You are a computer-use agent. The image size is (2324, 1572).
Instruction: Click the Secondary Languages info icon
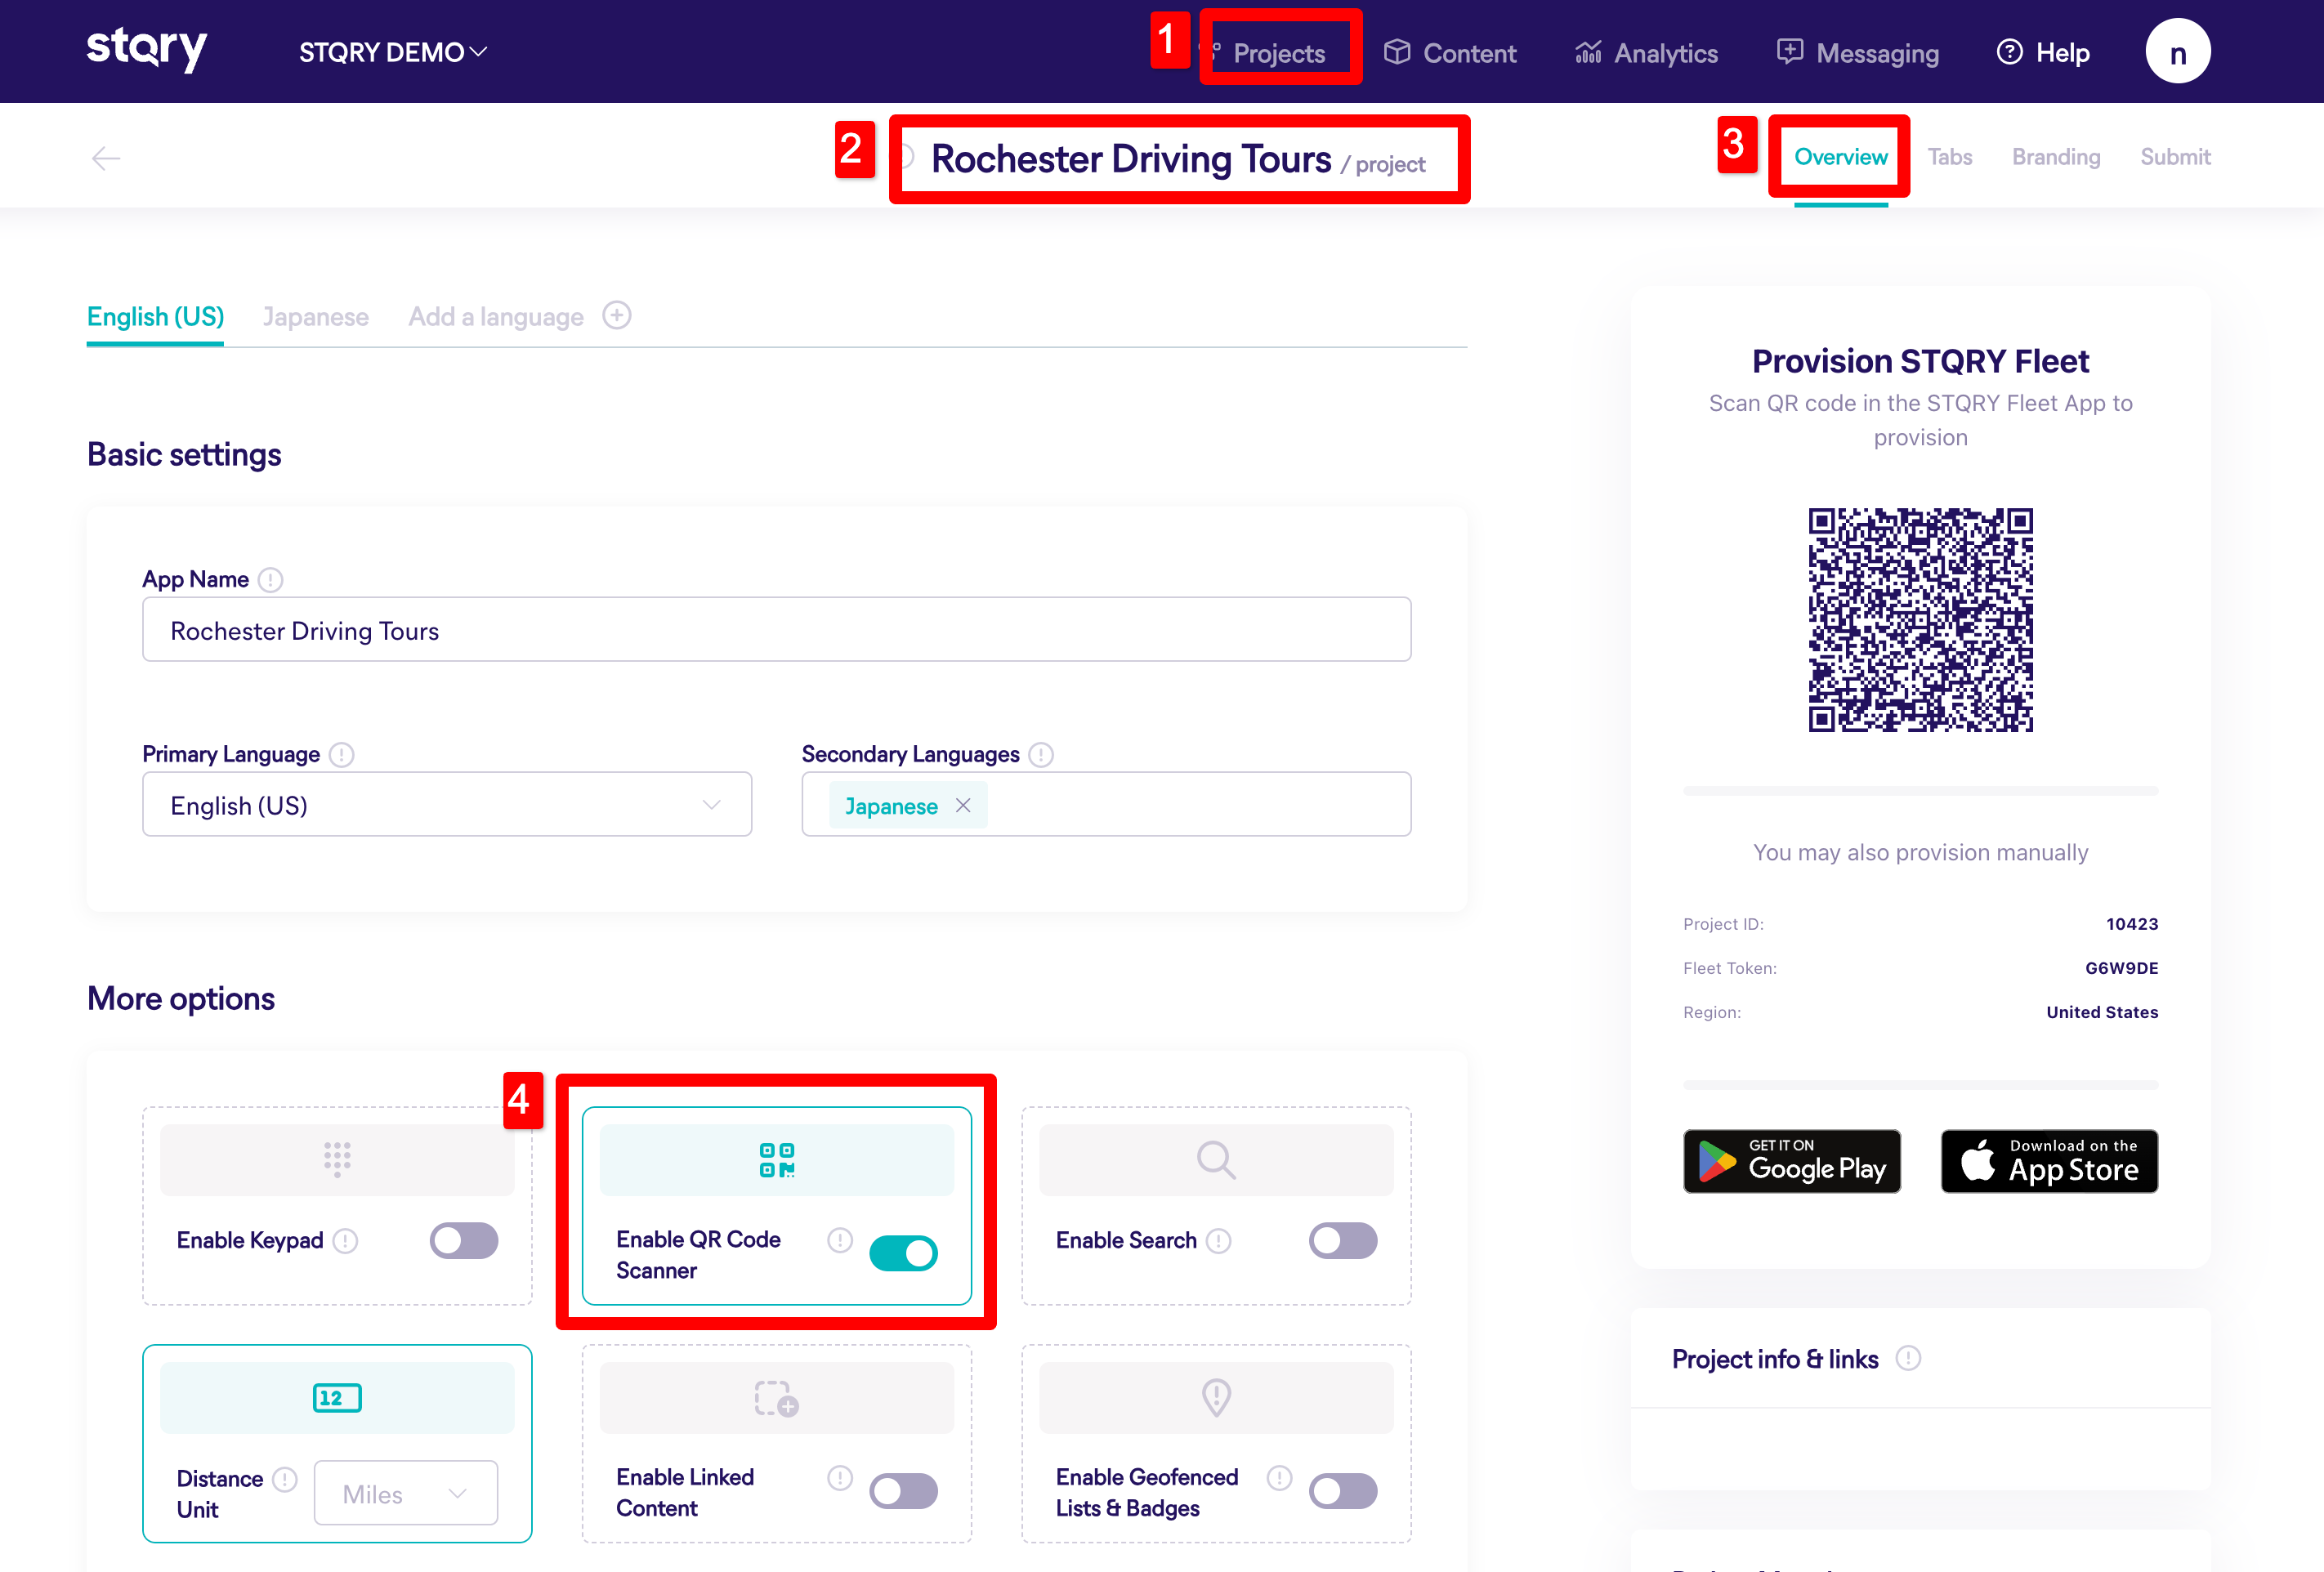tap(1041, 755)
